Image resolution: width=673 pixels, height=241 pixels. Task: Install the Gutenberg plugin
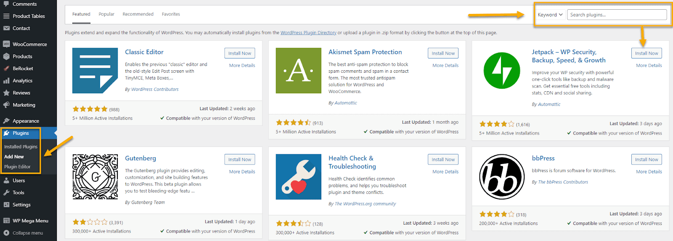pyautogui.click(x=240, y=159)
